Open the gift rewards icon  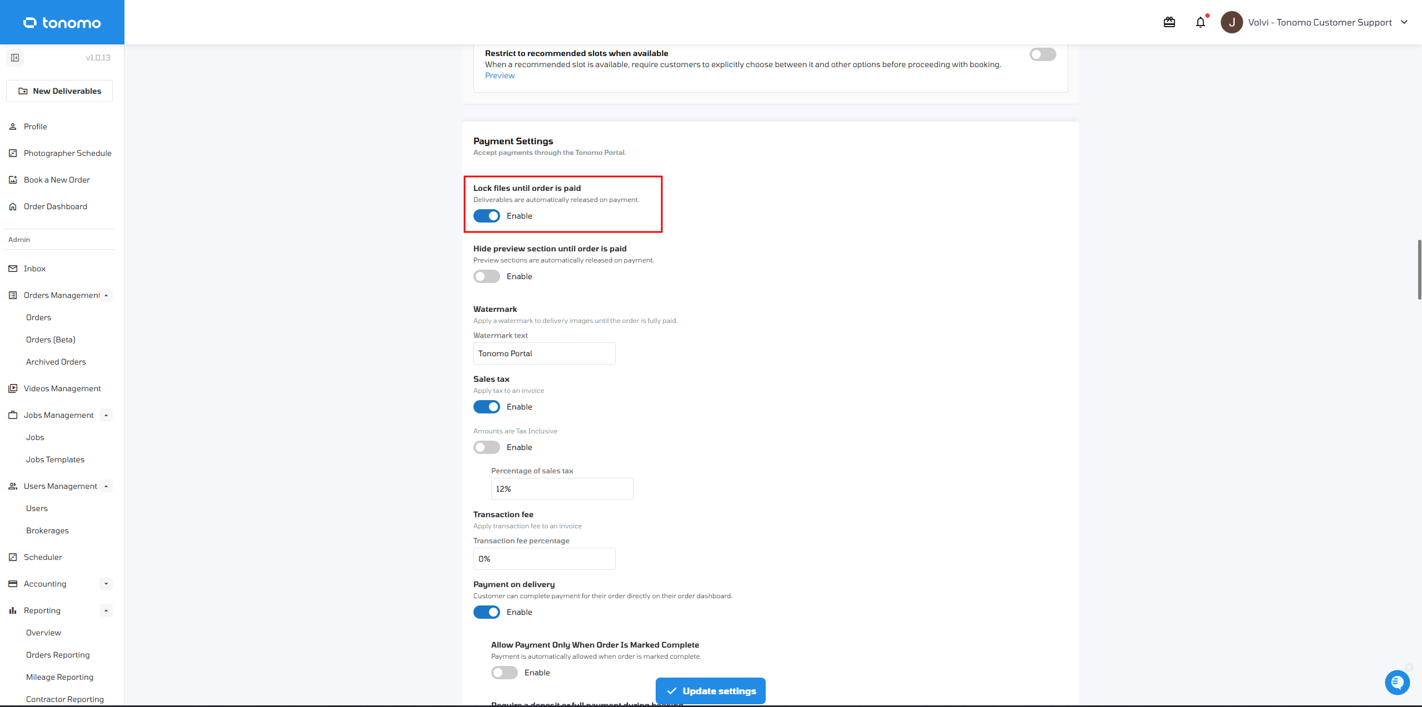click(1169, 22)
